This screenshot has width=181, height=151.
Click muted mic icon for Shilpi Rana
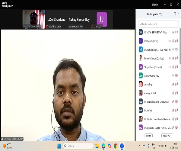tap(173, 67)
